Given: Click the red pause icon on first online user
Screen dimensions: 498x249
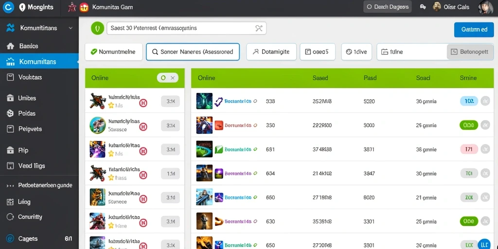Looking at the screenshot, I should coord(143,103).
